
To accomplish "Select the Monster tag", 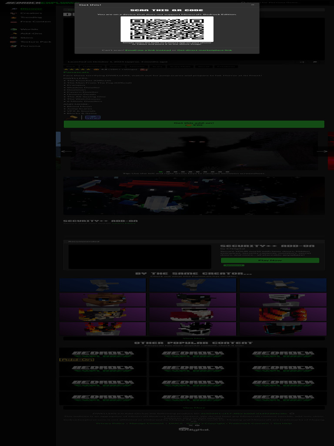I will [137, 67].
